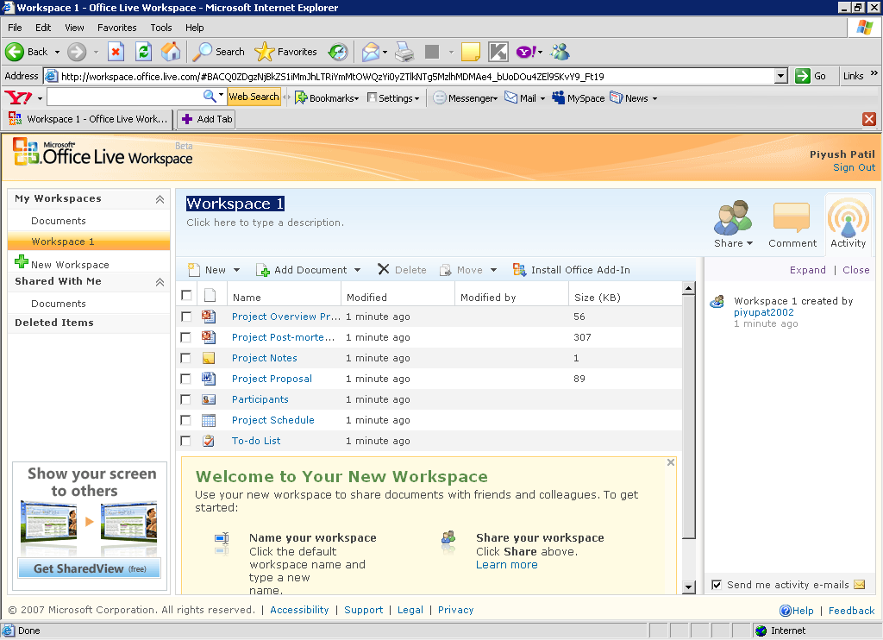Screen dimensions: 883x640
Task: Close the Welcome banner
Action: click(671, 462)
